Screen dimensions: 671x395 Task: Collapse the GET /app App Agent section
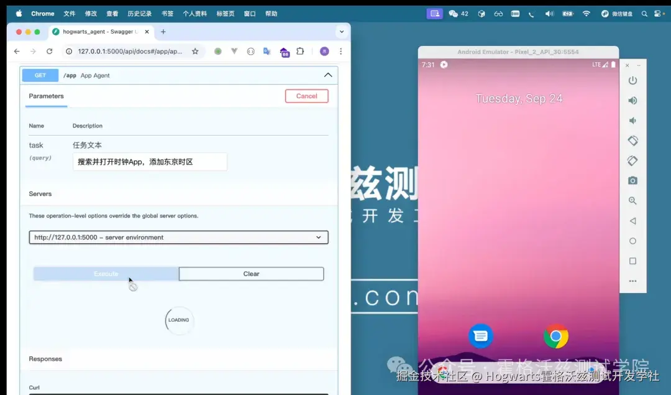(x=327, y=75)
